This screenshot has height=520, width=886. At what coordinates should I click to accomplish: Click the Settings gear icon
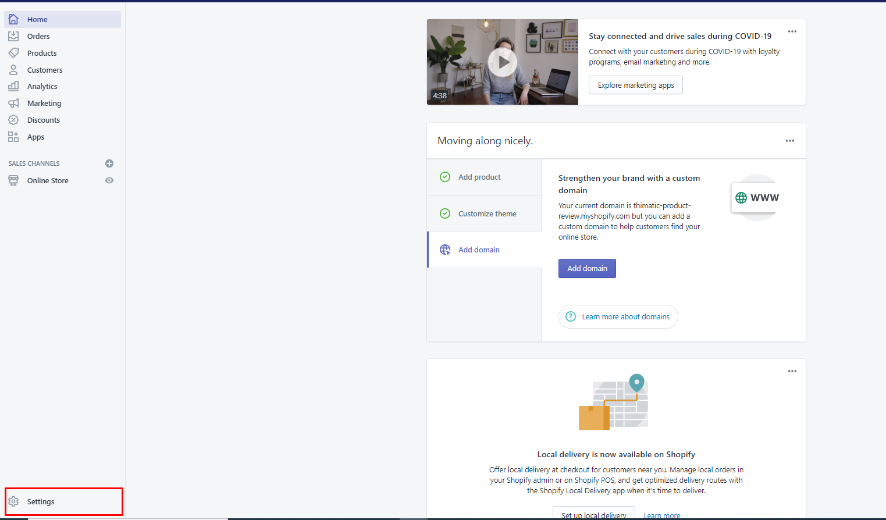tap(13, 501)
